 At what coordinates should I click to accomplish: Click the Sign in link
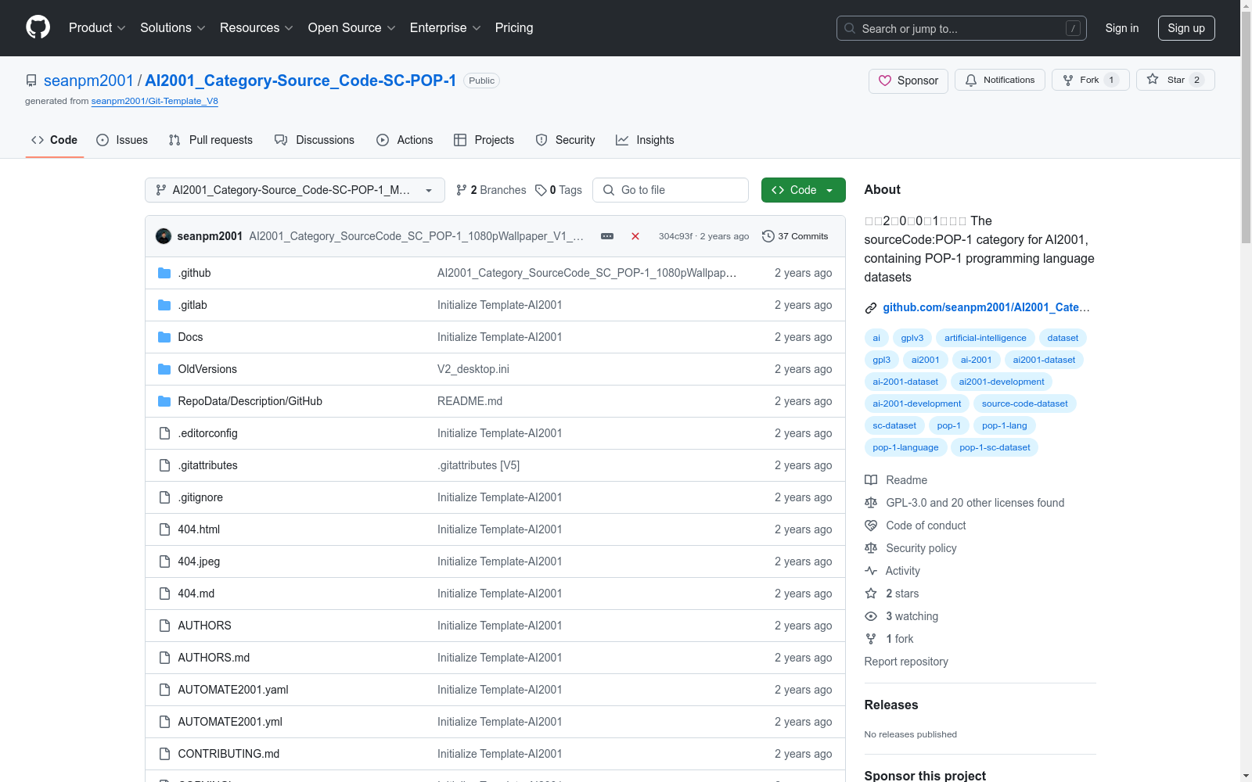tap(1122, 28)
